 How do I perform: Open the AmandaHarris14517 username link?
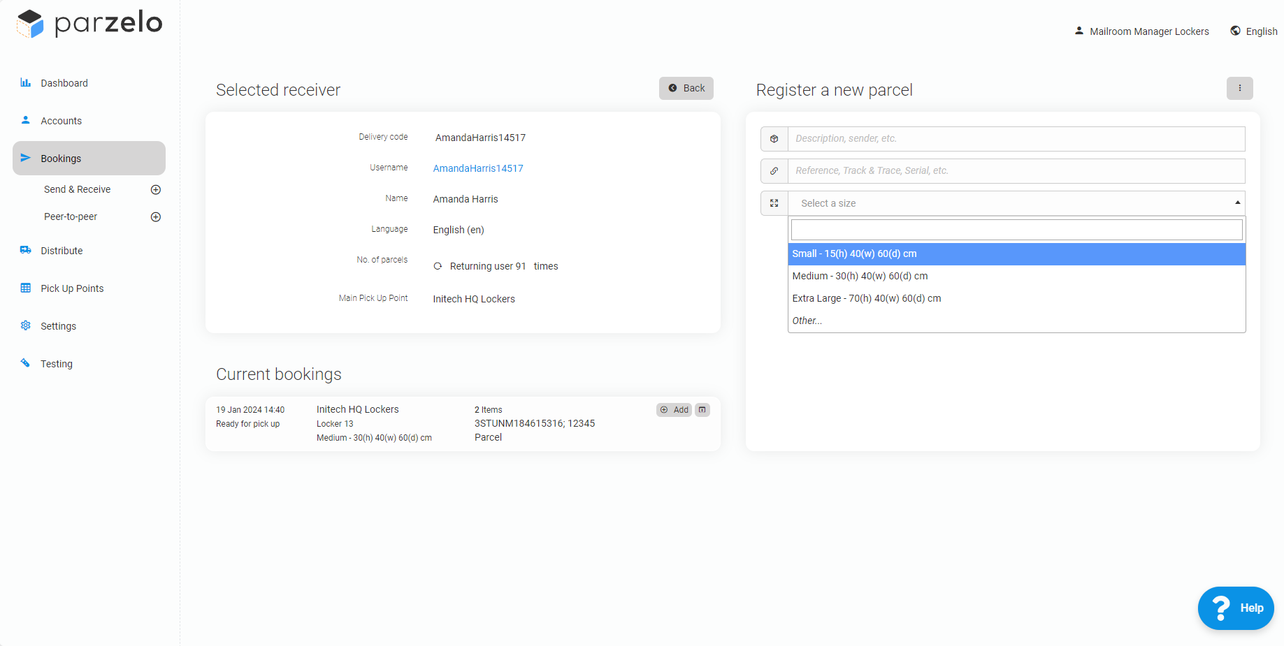pyautogui.click(x=478, y=168)
